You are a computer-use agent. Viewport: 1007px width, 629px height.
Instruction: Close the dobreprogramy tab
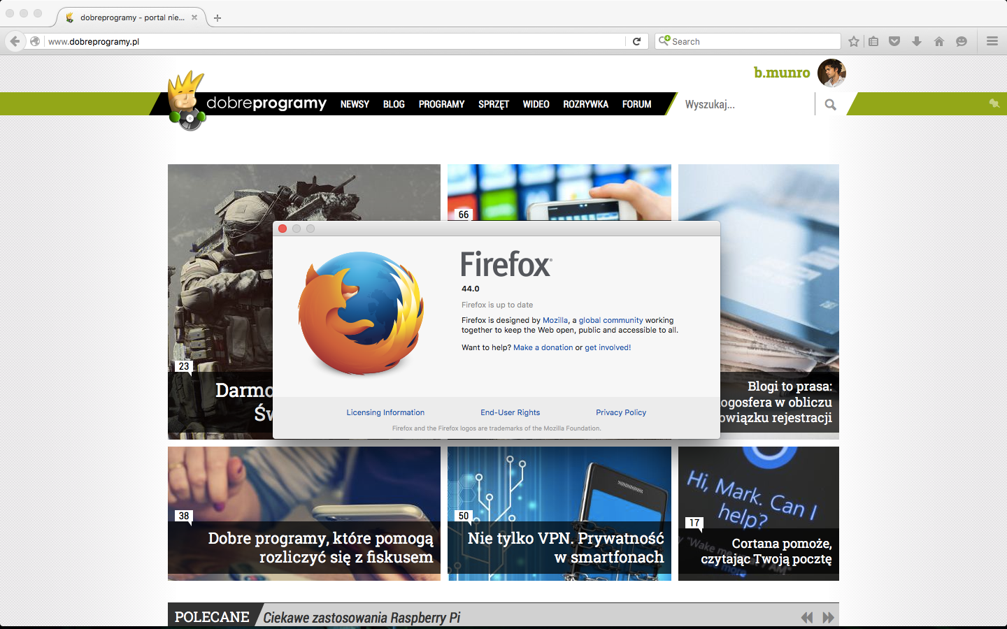pos(194,17)
